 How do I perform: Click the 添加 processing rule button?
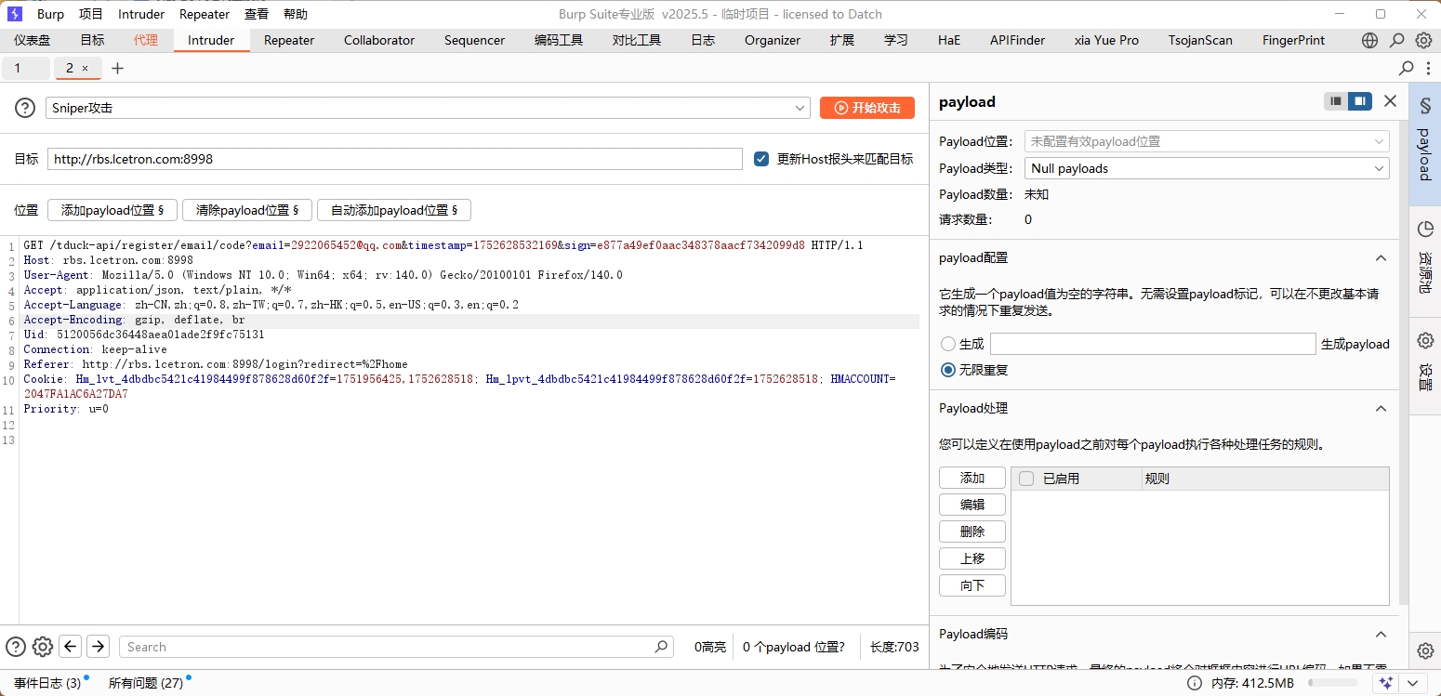coord(972,478)
